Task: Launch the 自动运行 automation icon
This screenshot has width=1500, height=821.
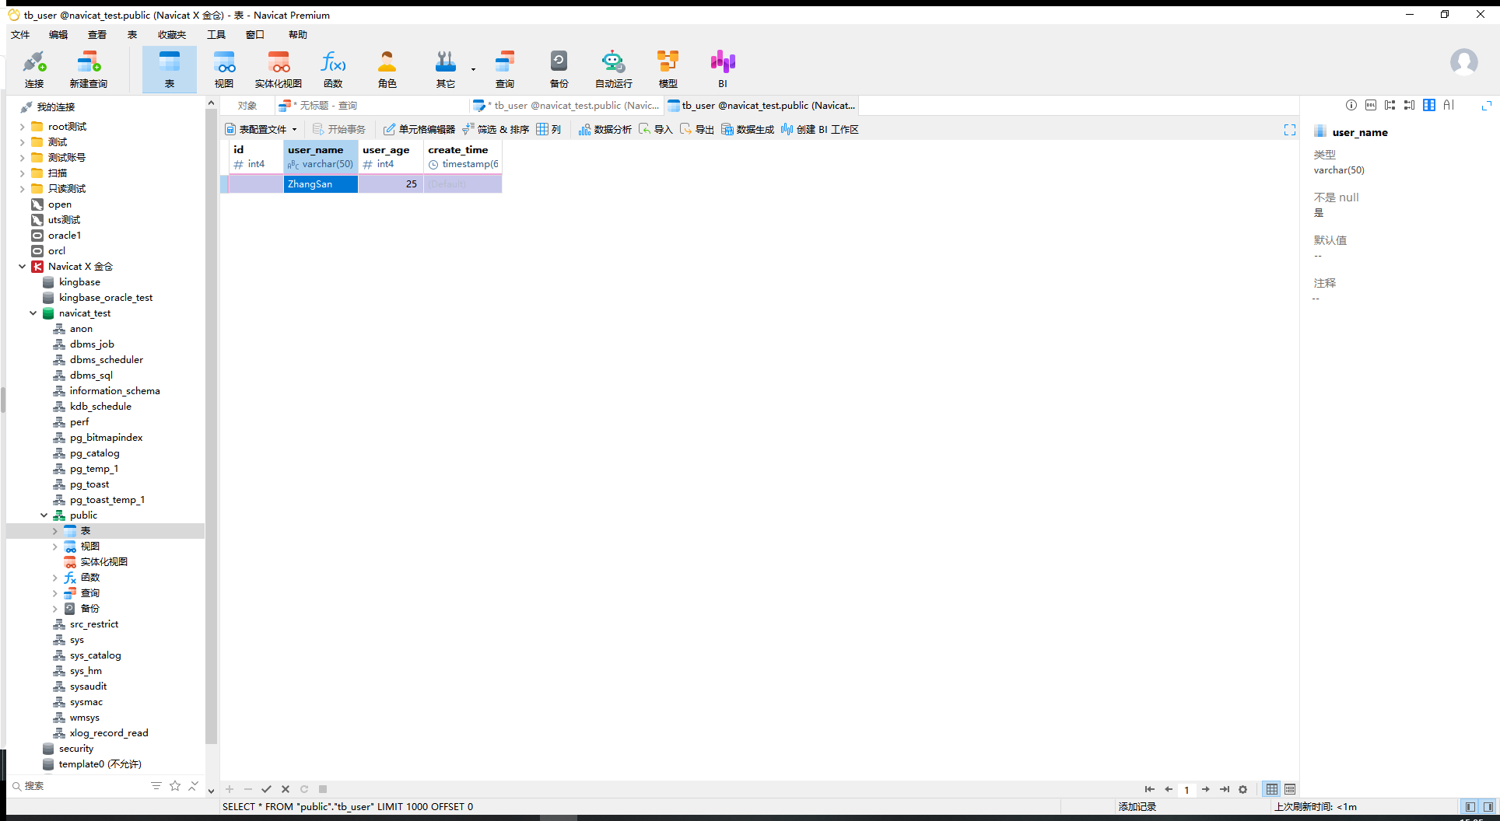Action: tap(613, 69)
